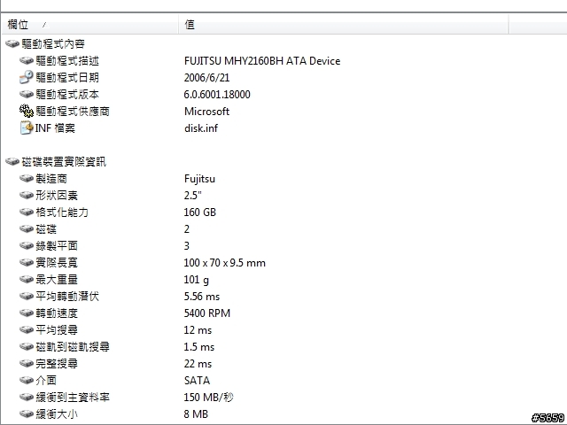
Task: Click the disk icon beside 平均轉動潛伏
Action: tap(27, 296)
